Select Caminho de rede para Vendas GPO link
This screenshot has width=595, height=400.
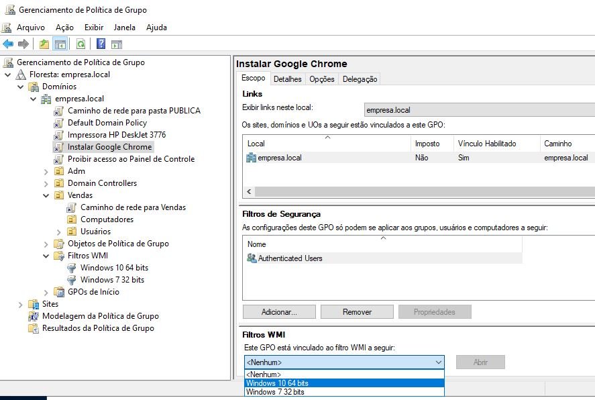click(133, 207)
